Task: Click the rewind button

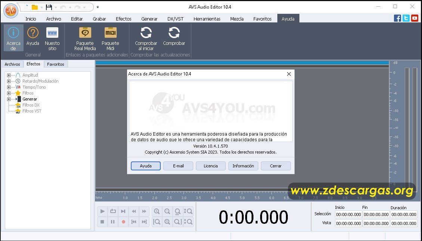Action: click(134, 211)
